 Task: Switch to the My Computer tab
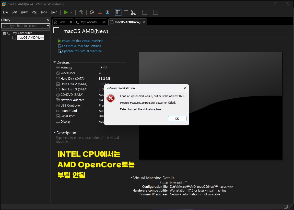pyautogui.click(x=89, y=22)
